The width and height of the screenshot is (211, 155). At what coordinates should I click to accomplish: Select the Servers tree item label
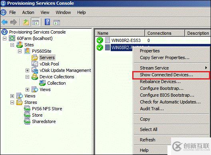pyautogui.click(x=47, y=58)
